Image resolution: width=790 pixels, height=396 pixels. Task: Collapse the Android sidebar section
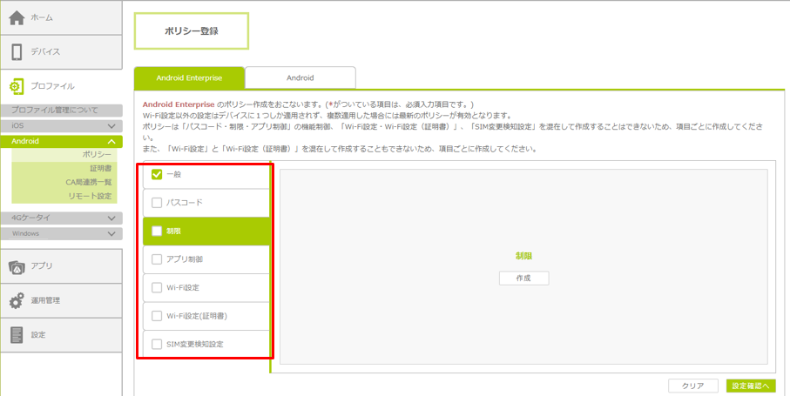point(111,141)
